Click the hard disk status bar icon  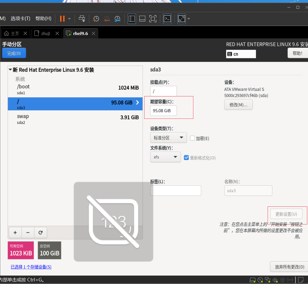click(253, 280)
